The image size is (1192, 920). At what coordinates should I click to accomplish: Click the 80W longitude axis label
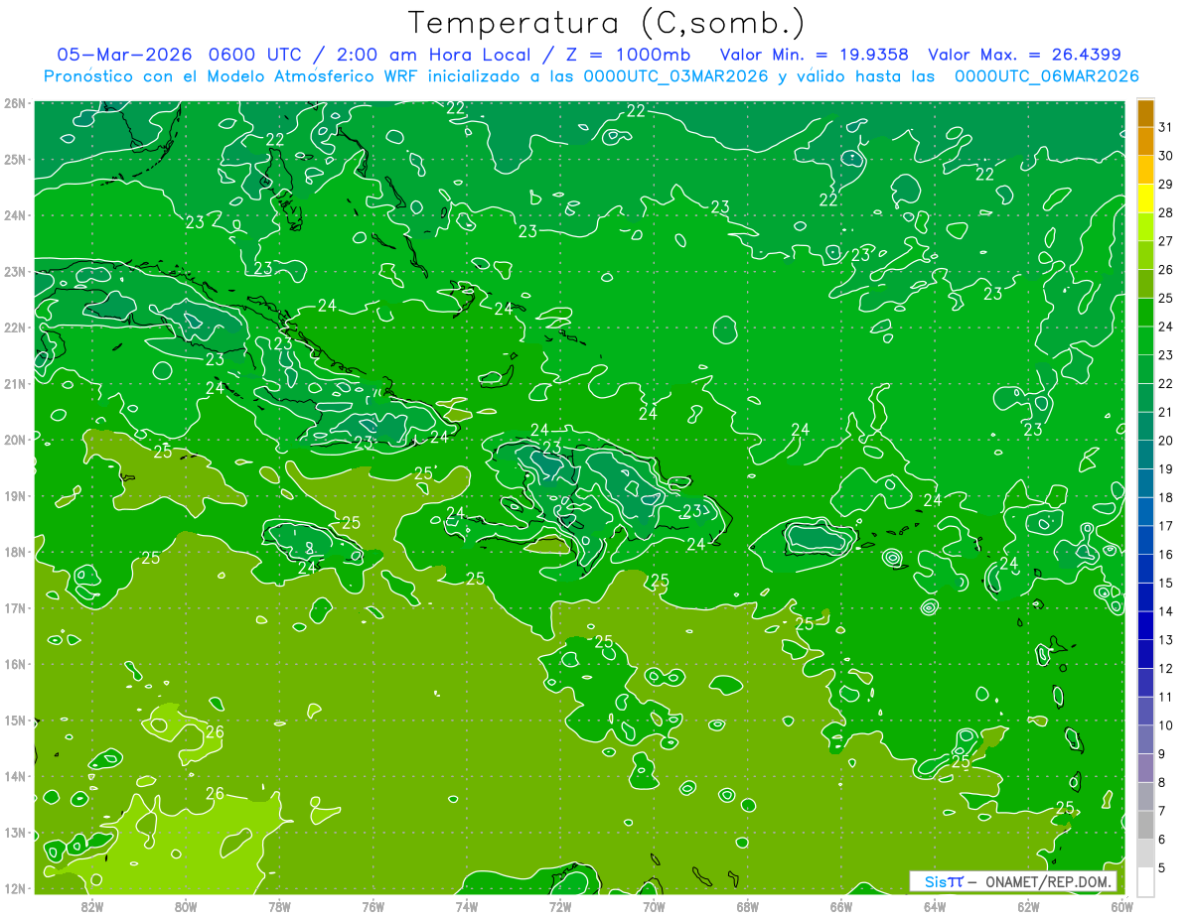[x=186, y=906]
